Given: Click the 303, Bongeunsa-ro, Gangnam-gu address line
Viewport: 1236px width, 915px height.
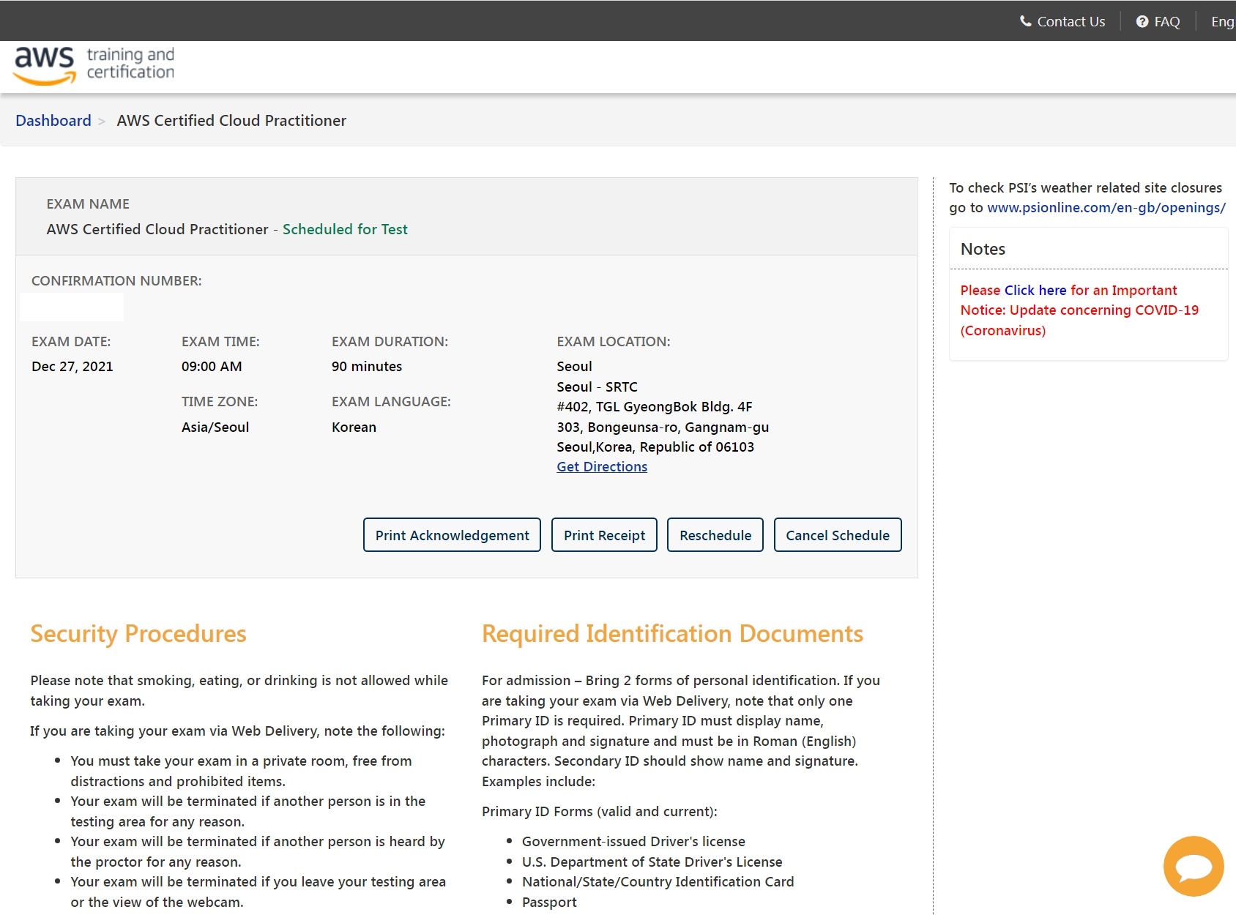Looking at the screenshot, I should [x=663, y=427].
